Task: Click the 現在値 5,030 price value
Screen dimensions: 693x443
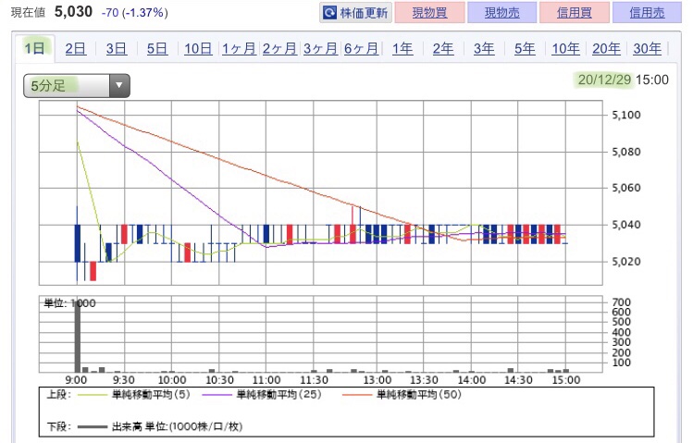Action: pyautogui.click(x=73, y=12)
